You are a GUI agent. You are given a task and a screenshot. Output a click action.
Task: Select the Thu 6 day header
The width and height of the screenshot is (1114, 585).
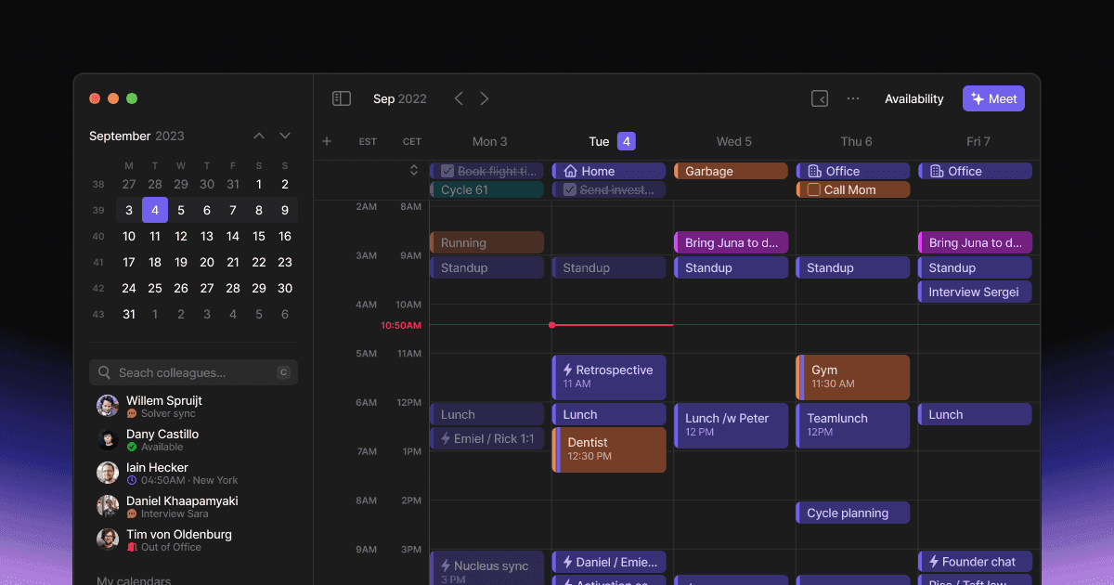pyautogui.click(x=856, y=141)
